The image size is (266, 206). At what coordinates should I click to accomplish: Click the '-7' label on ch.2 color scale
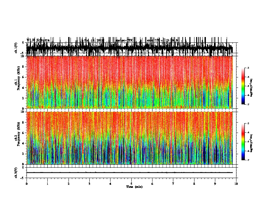pos(248,160)
